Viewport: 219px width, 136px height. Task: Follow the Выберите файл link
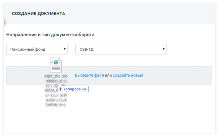[x=90, y=75]
